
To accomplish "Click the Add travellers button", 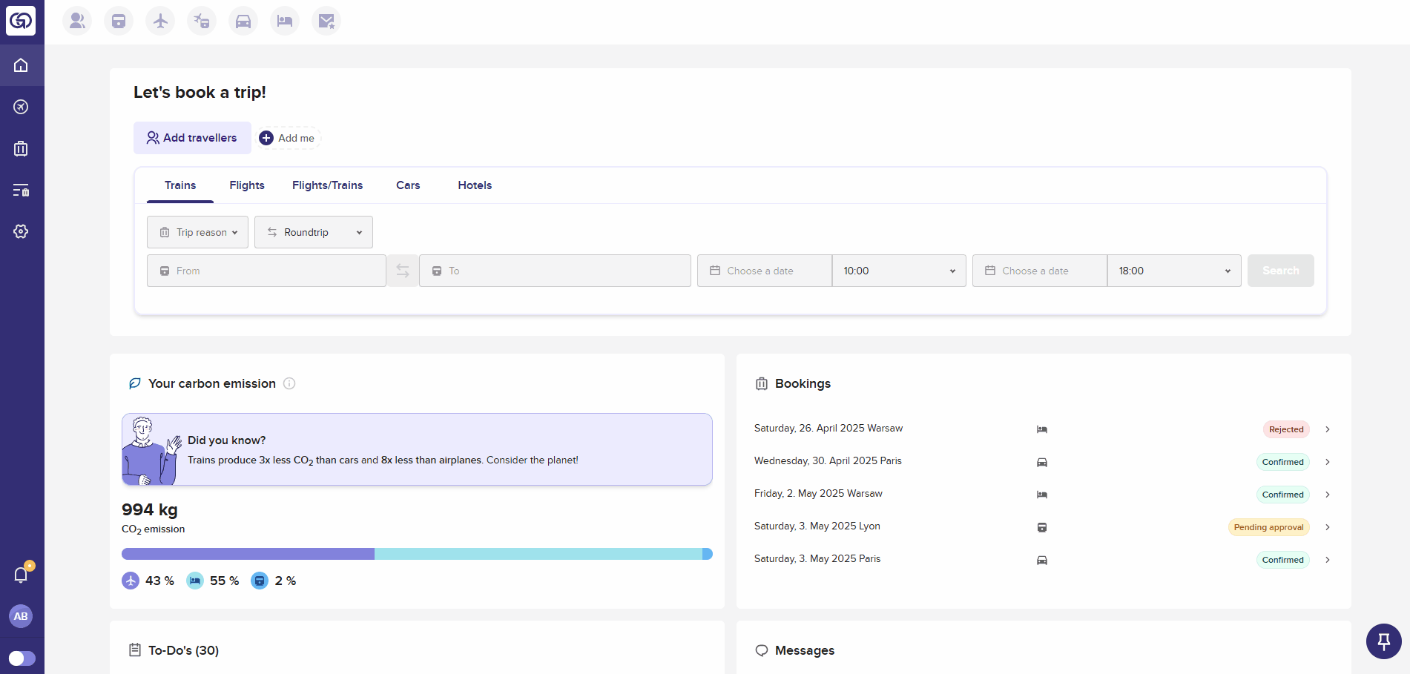I will pyautogui.click(x=192, y=138).
